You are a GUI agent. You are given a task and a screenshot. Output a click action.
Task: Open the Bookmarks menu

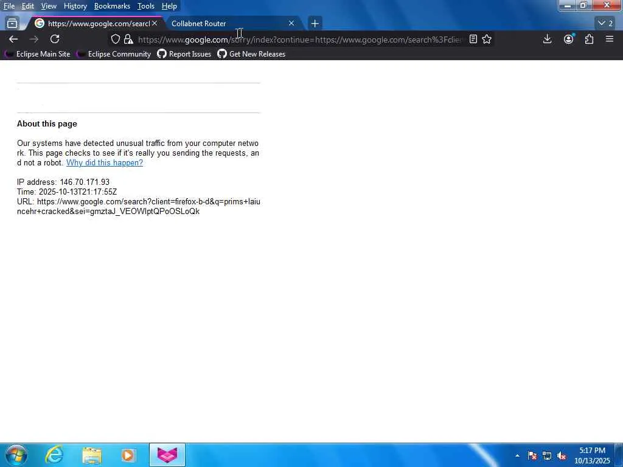tap(112, 6)
